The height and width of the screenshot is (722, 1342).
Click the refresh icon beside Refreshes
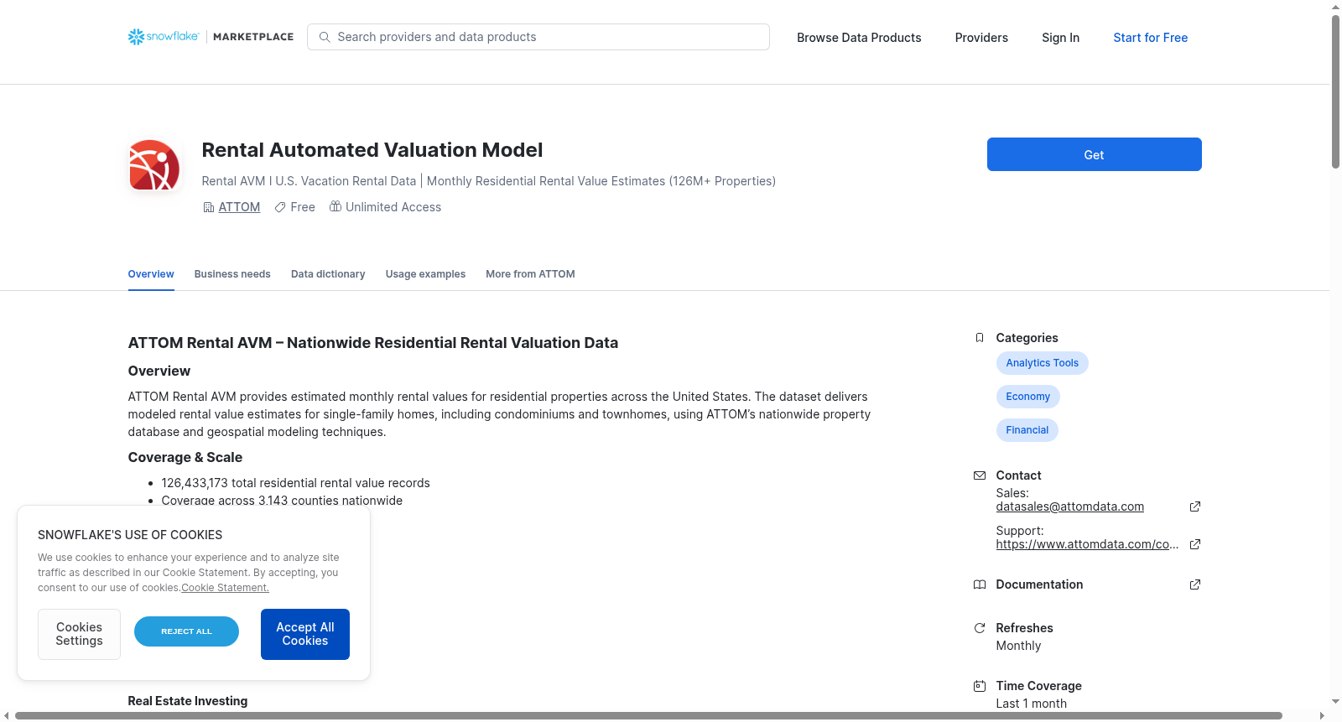click(x=979, y=628)
